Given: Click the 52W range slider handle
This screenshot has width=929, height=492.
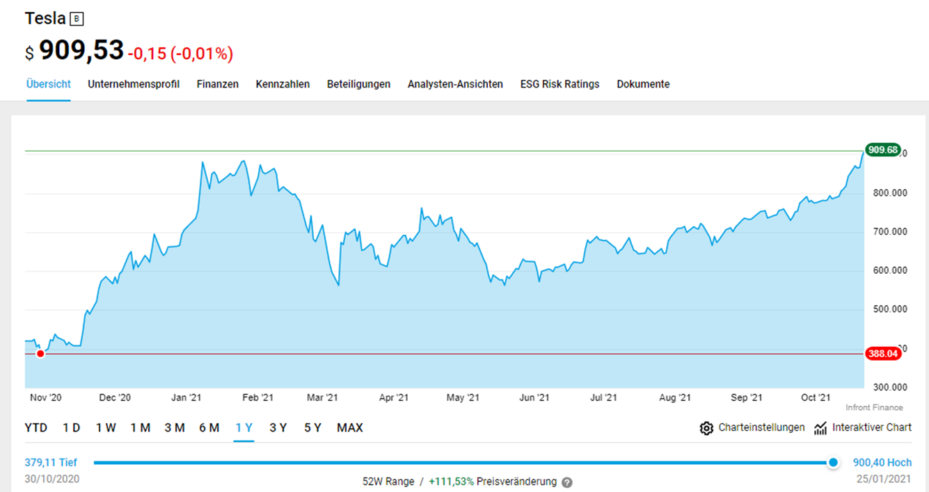Looking at the screenshot, I should [x=833, y=463].
